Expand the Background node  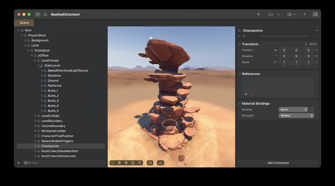coord(25,40)
